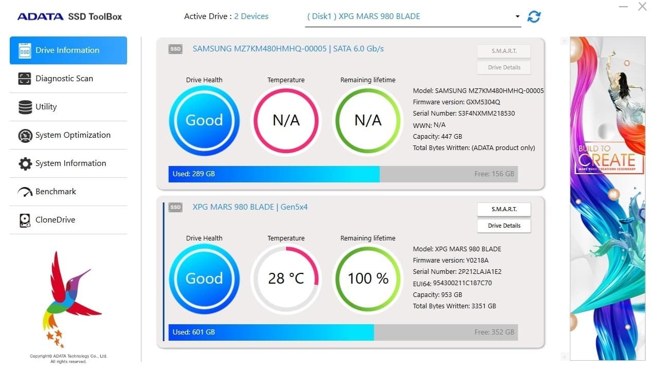This screenshot has width=653, height=390.
Task: Click the 100 % remaining lifetime gauge
Action: coord(368,279)
